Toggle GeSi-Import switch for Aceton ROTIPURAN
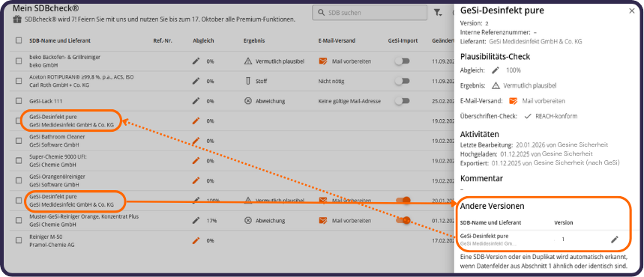644x277 pixels. click(x=402, y=82)
